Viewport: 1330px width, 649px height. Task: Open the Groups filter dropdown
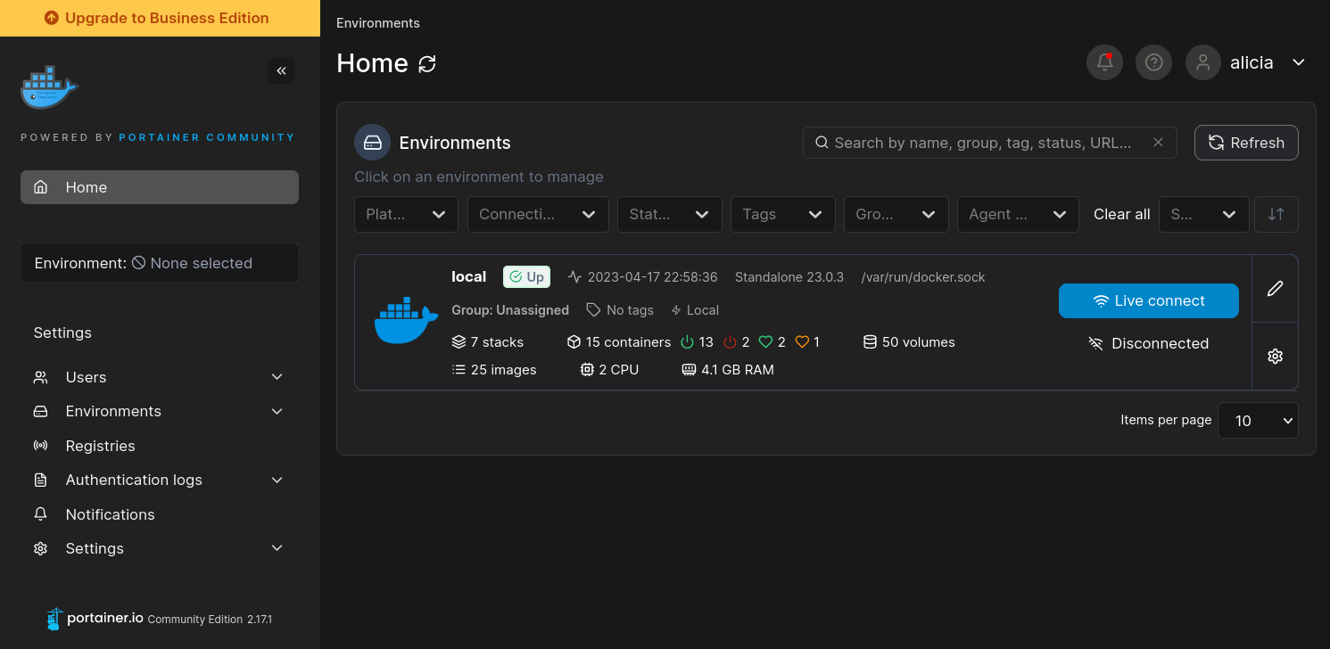click(896, 215)
